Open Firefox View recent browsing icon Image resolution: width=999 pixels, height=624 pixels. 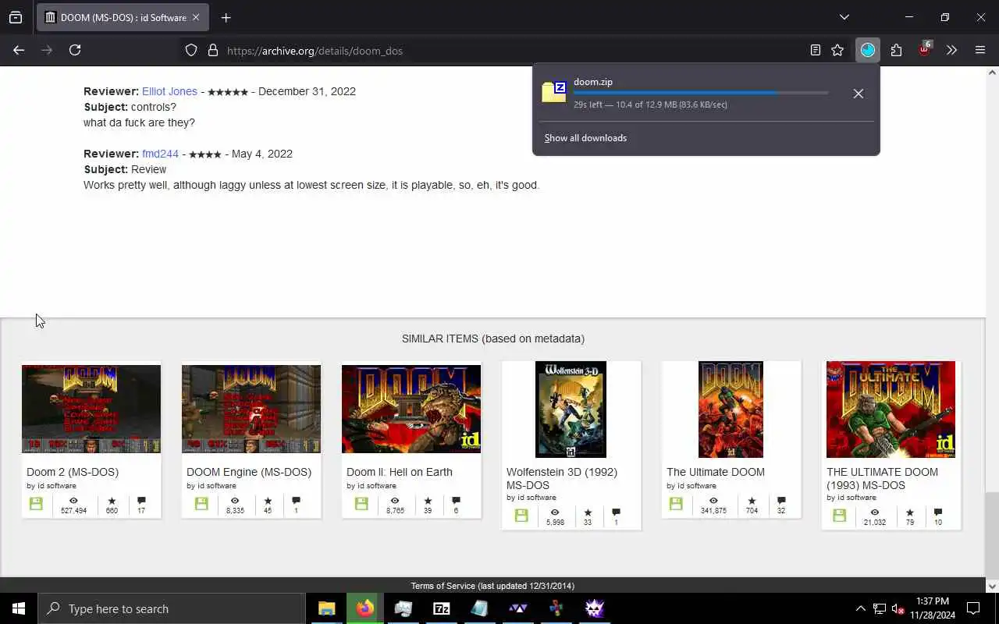[x=16, y=17]
